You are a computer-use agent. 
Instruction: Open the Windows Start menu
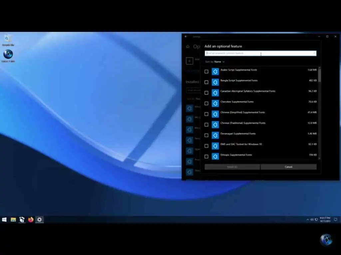pos(4,220)
